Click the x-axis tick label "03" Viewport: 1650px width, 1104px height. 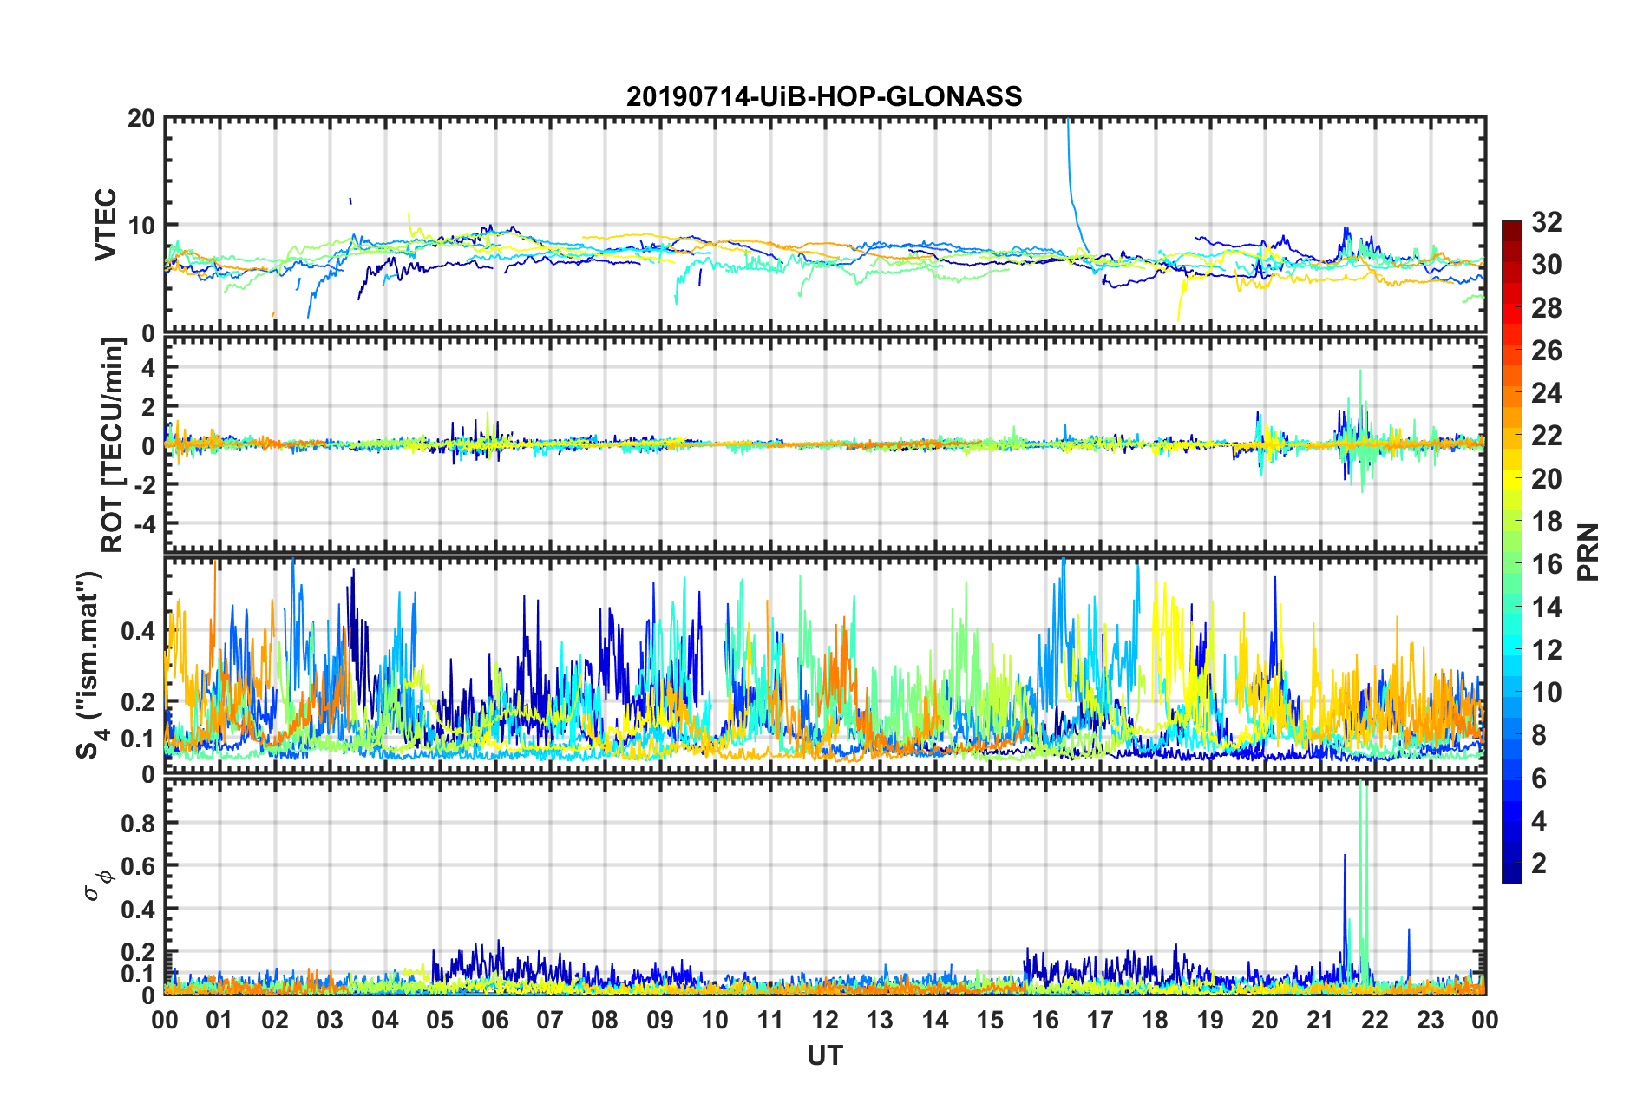[x=330, y=1021]
